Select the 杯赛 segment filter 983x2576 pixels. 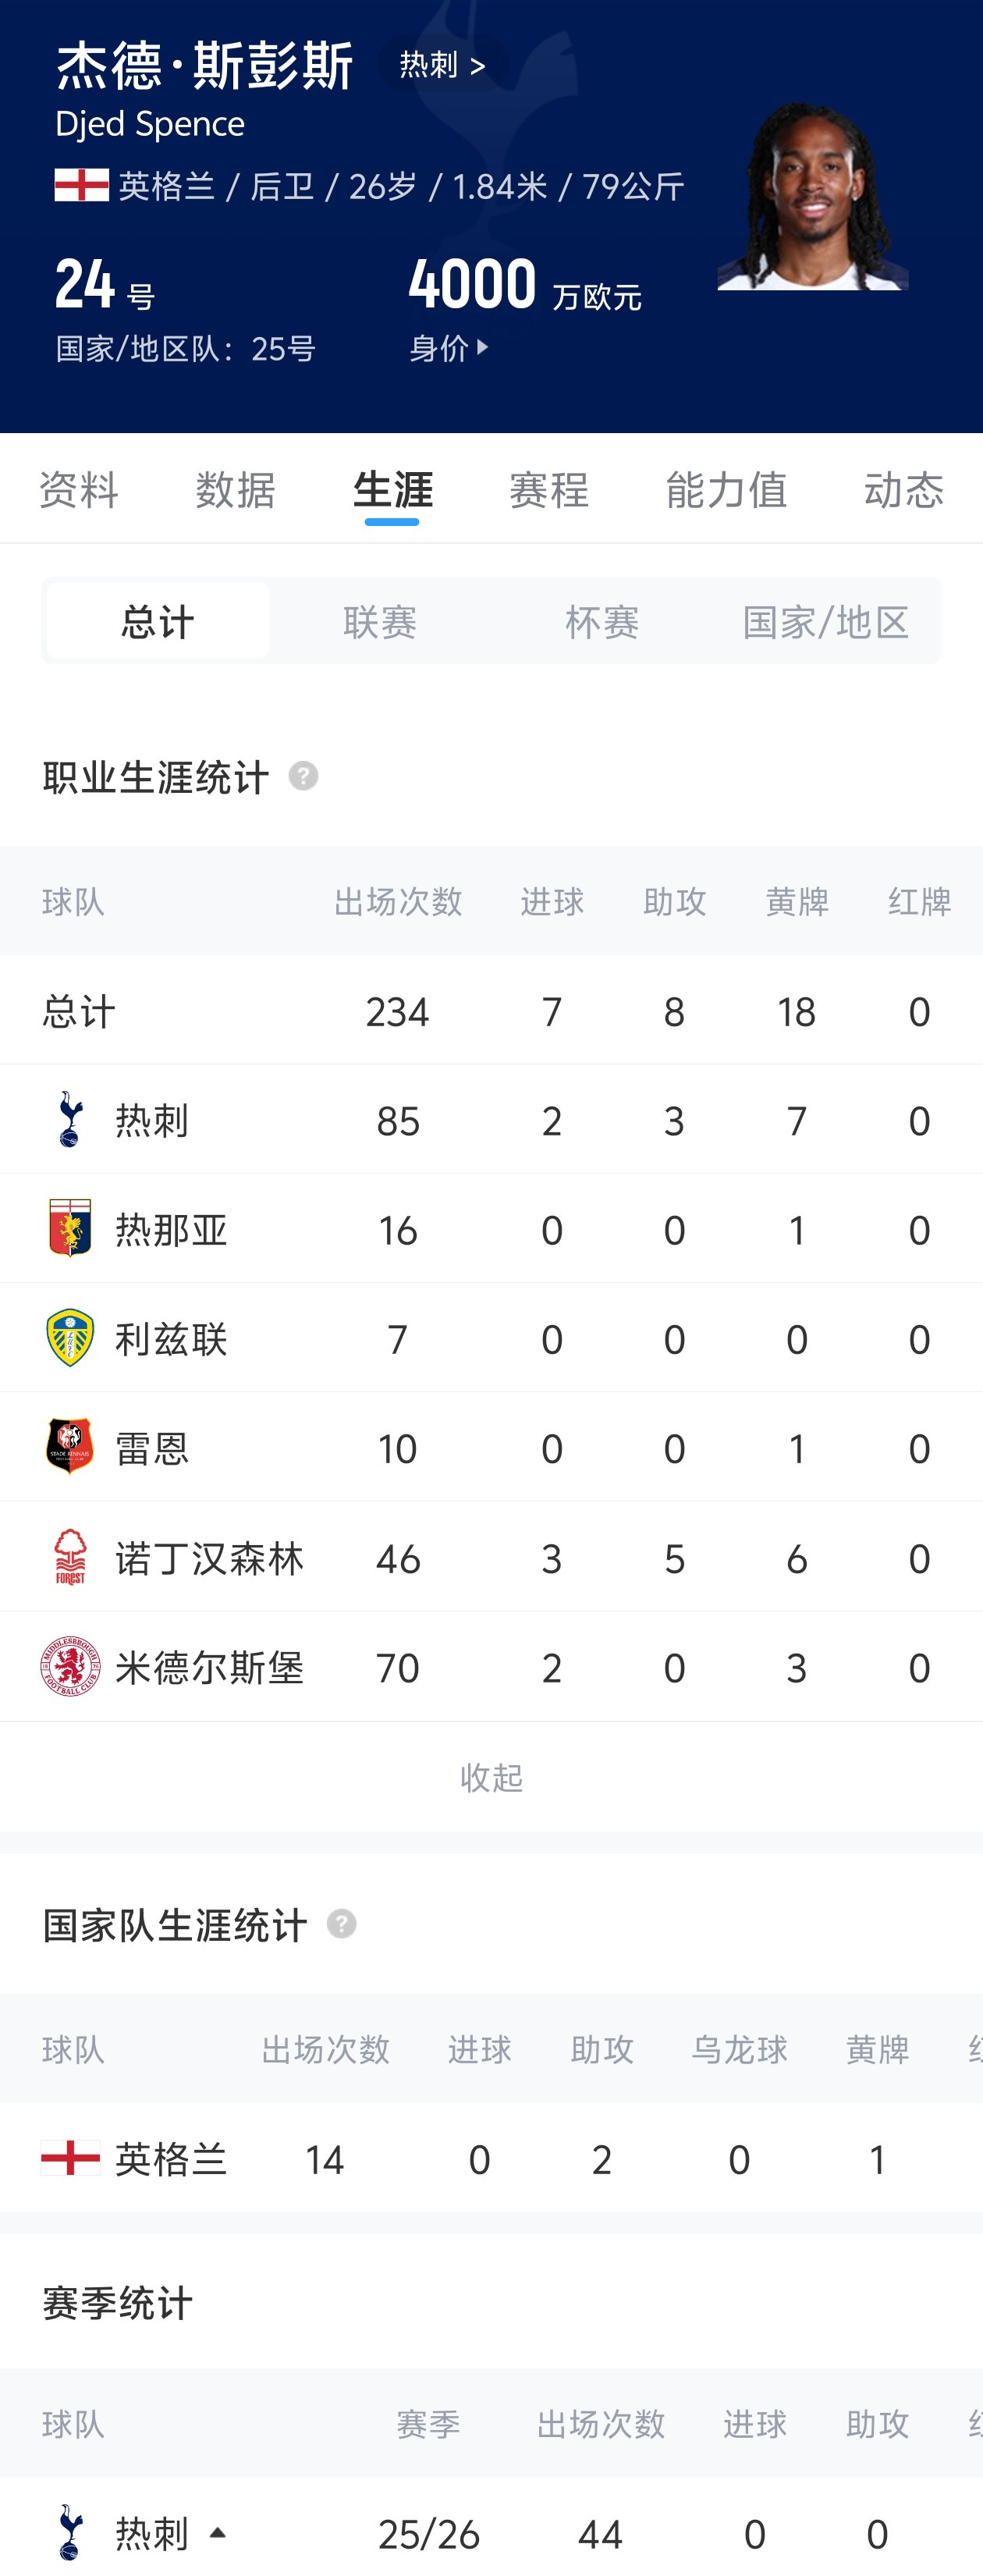tap(602, 621)
